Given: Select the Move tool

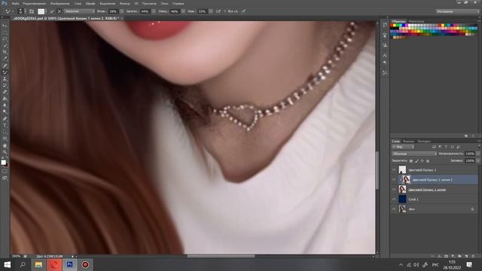Looking at the screenshot, I should tap(5, 26).
